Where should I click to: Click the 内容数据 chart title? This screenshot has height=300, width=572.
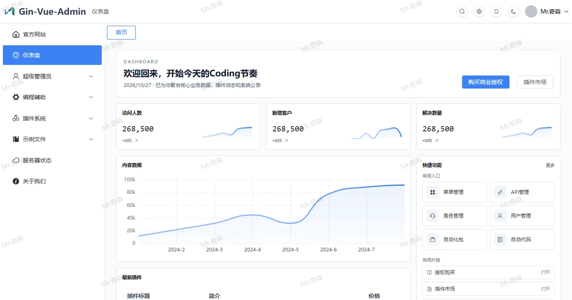pyautogui.click(x=132, y=165)
